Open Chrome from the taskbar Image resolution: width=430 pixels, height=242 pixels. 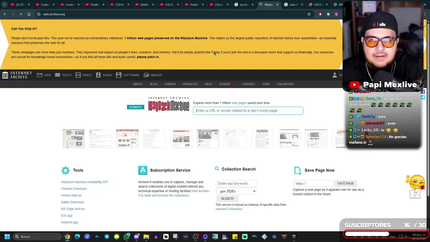pos(68,237)
